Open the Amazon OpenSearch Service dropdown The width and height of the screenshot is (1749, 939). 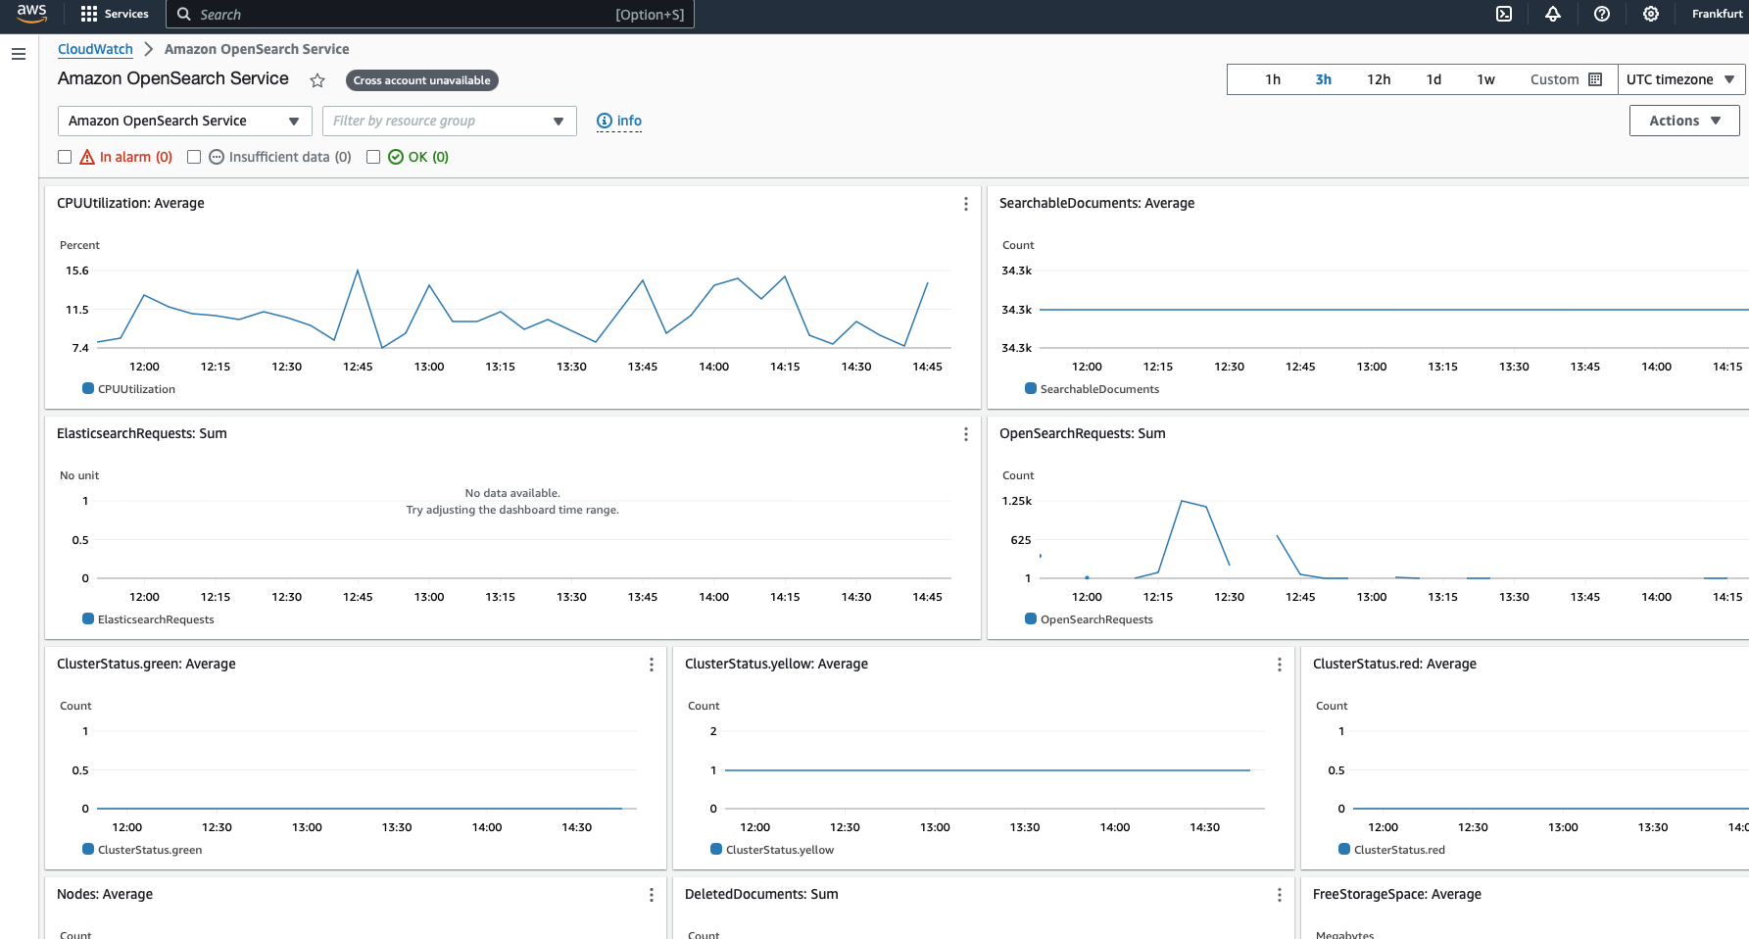coord(185,121)
